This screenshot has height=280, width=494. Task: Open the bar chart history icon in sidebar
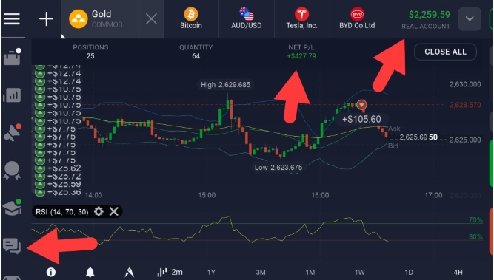(12, 95)
